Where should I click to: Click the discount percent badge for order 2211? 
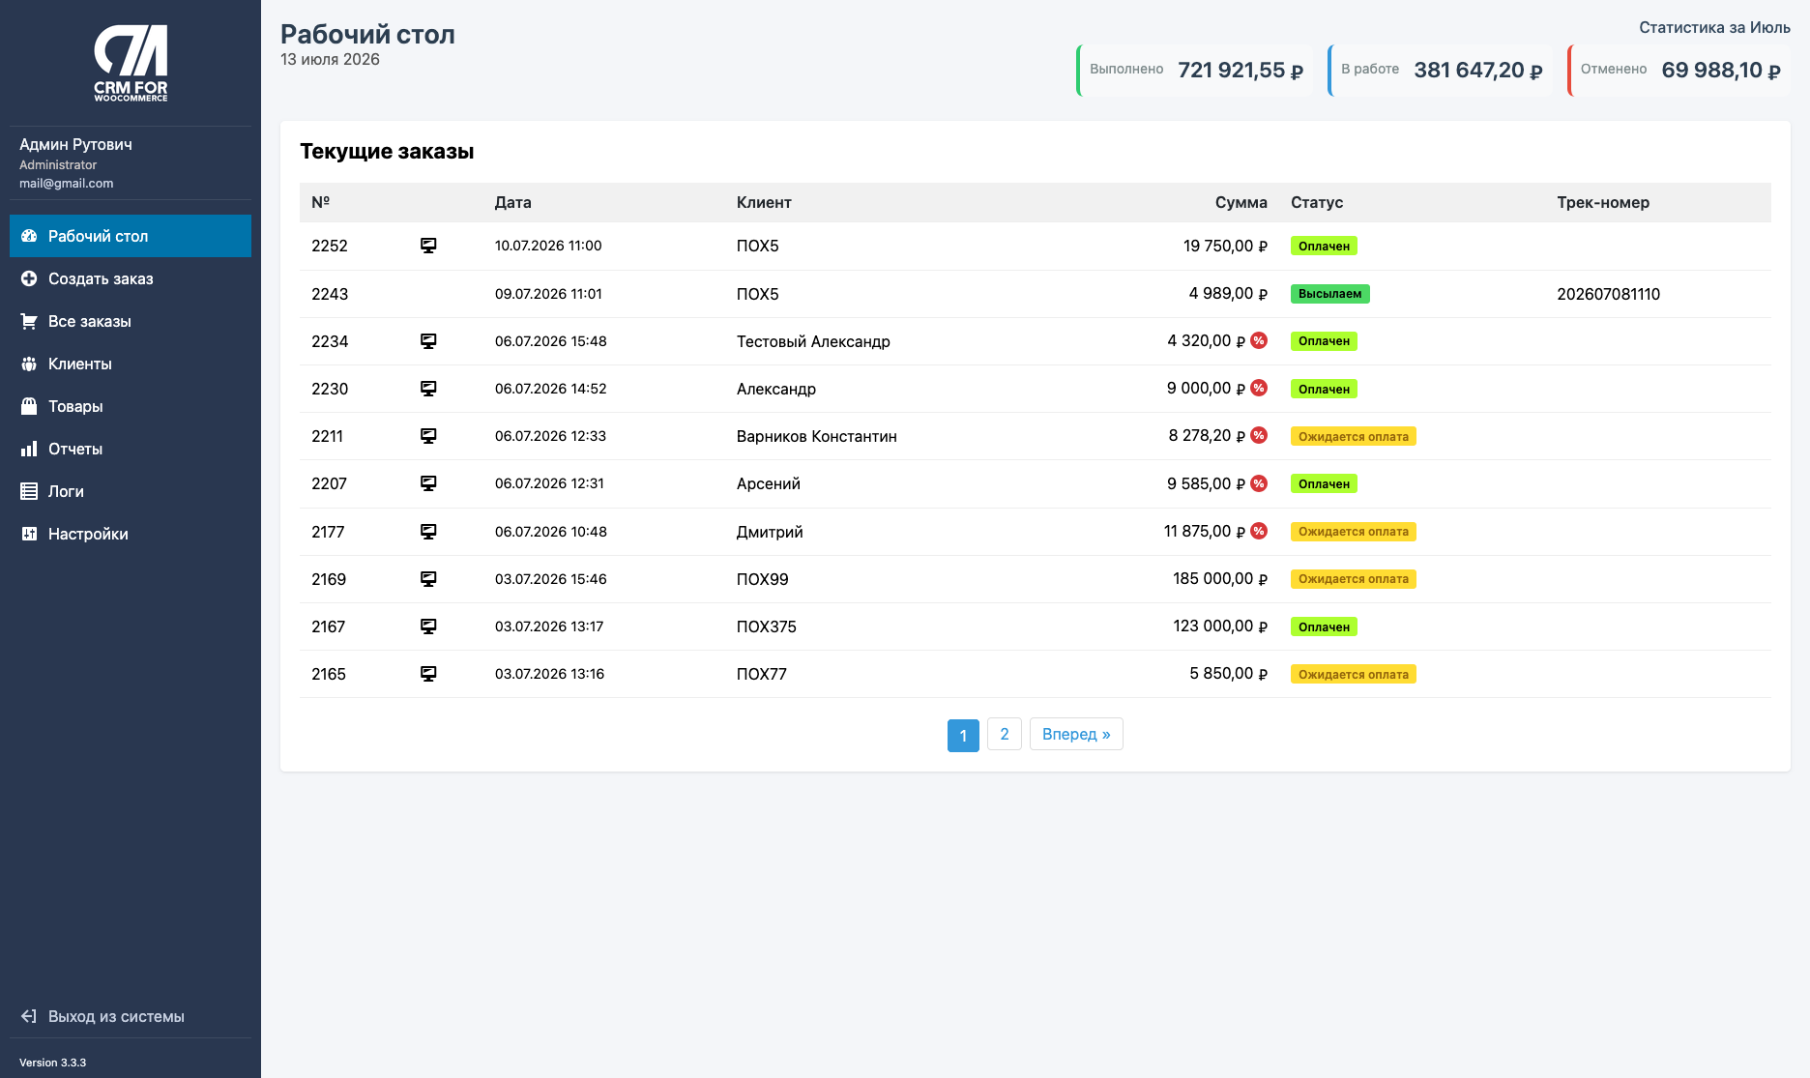1259,435
